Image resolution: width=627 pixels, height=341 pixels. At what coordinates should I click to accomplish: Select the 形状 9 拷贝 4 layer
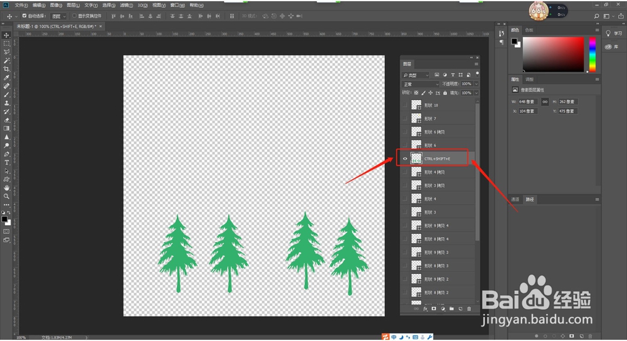point(438,226)
